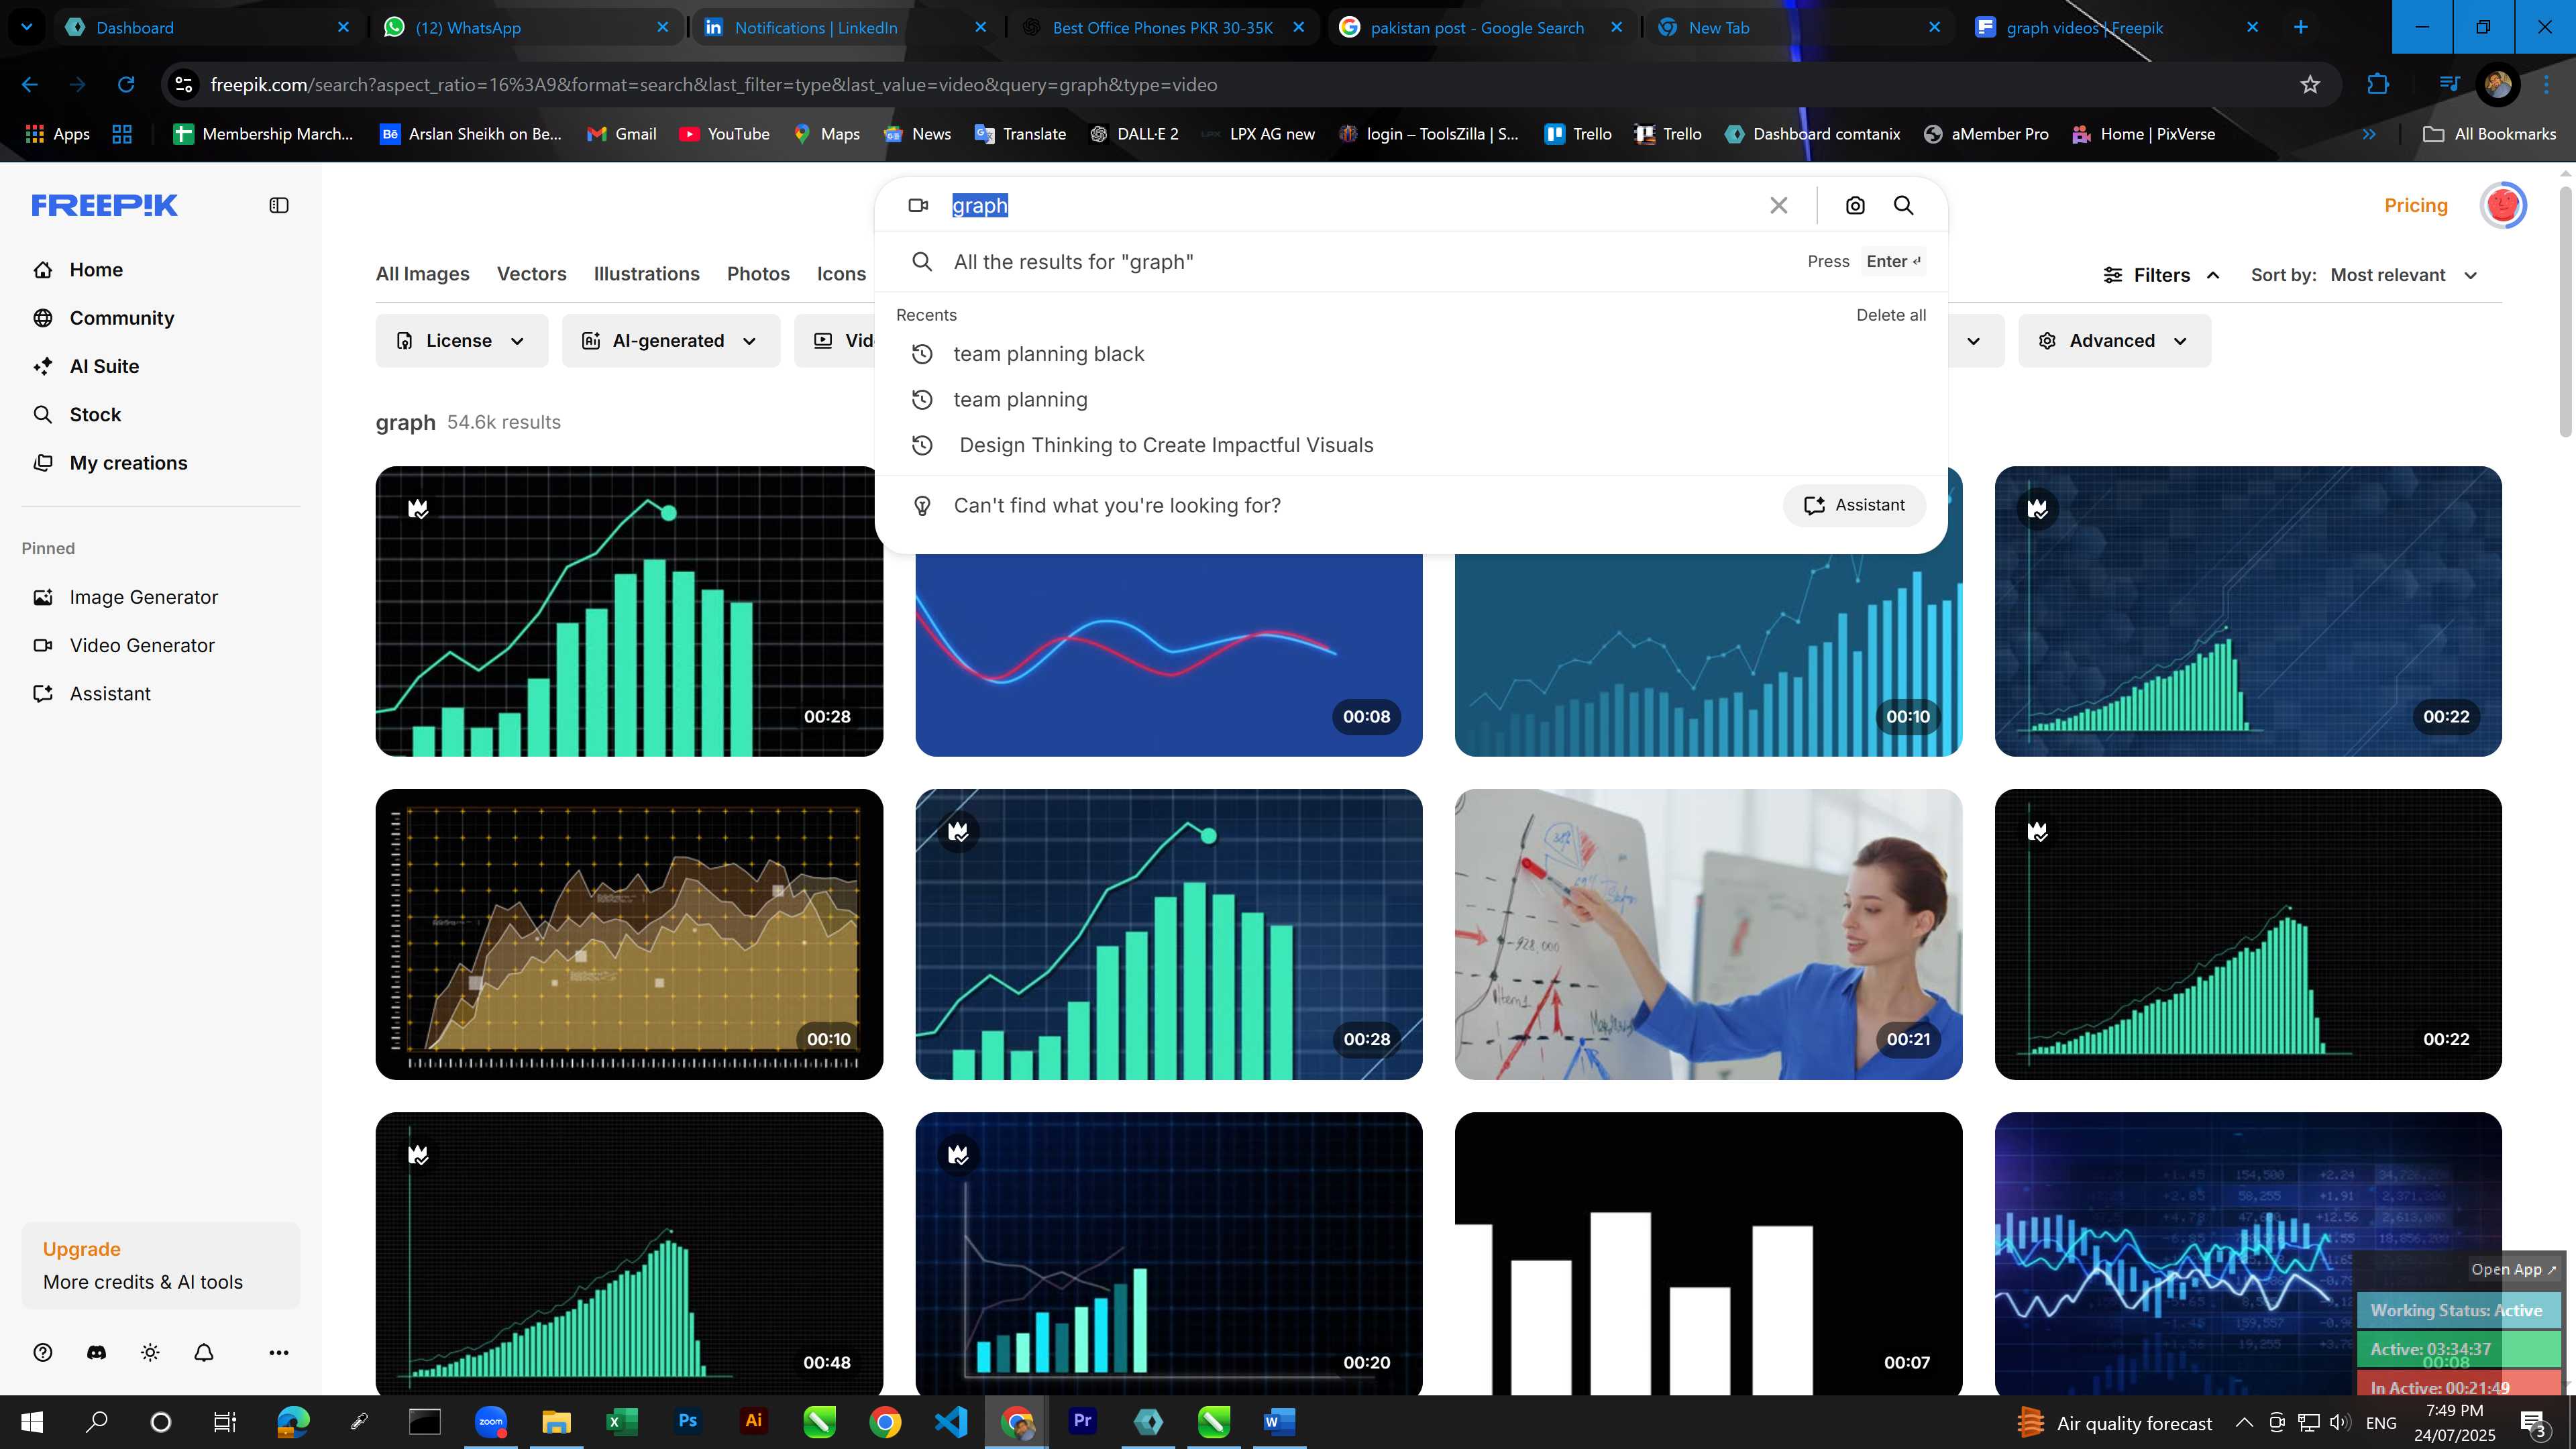Toggle the light/dark theme sun icon
2576x1449 pixels.
[150, 1352]
